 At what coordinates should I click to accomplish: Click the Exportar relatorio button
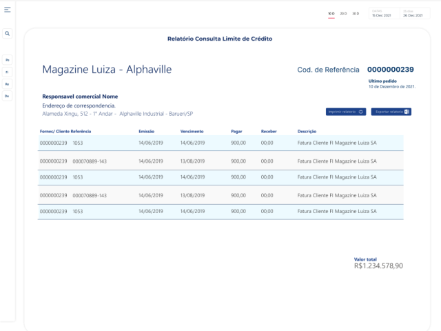[391, 112]
